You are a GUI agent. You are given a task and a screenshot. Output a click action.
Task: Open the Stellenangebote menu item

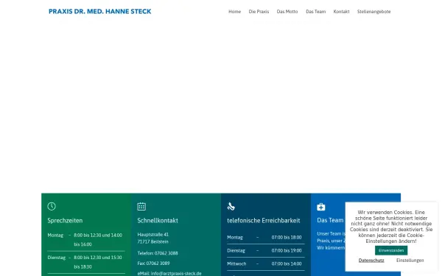pyautogui.click(x=373, y=12)
